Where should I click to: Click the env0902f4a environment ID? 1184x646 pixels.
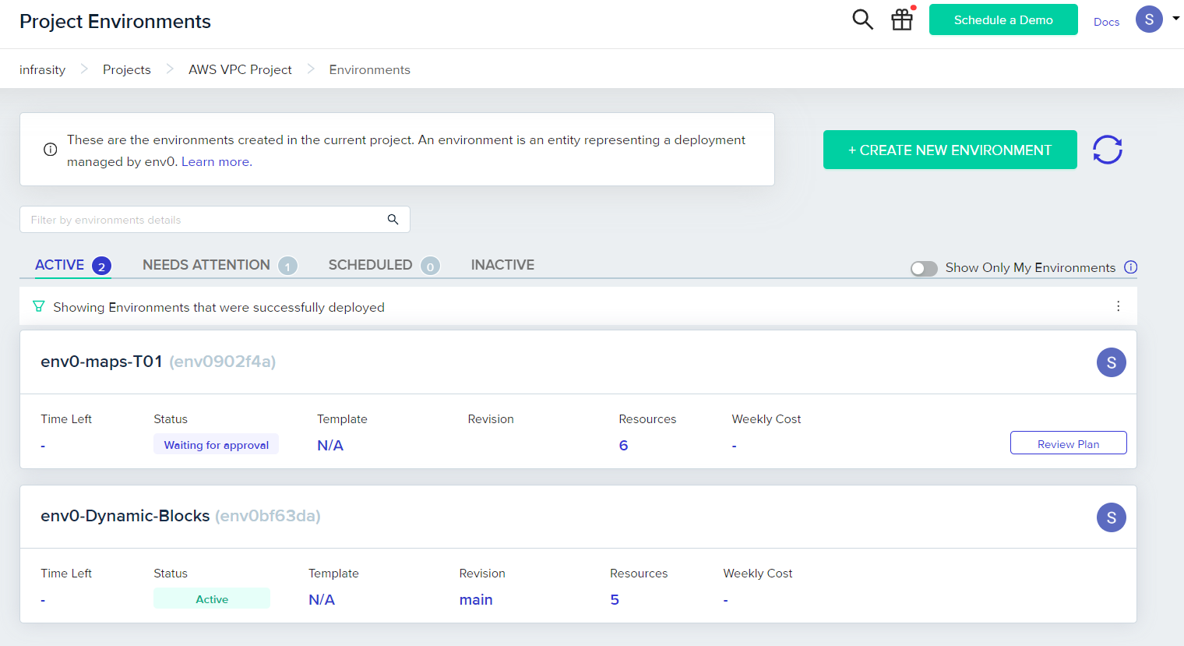223,362
